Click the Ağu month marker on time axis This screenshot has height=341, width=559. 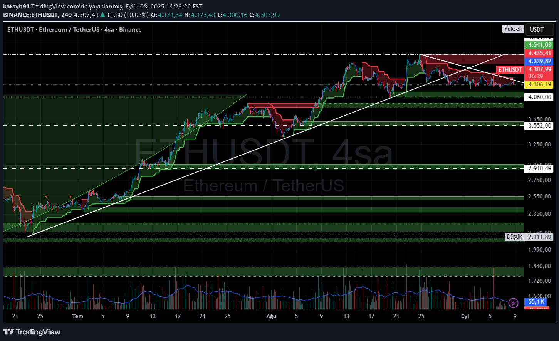tap(271, 316)
